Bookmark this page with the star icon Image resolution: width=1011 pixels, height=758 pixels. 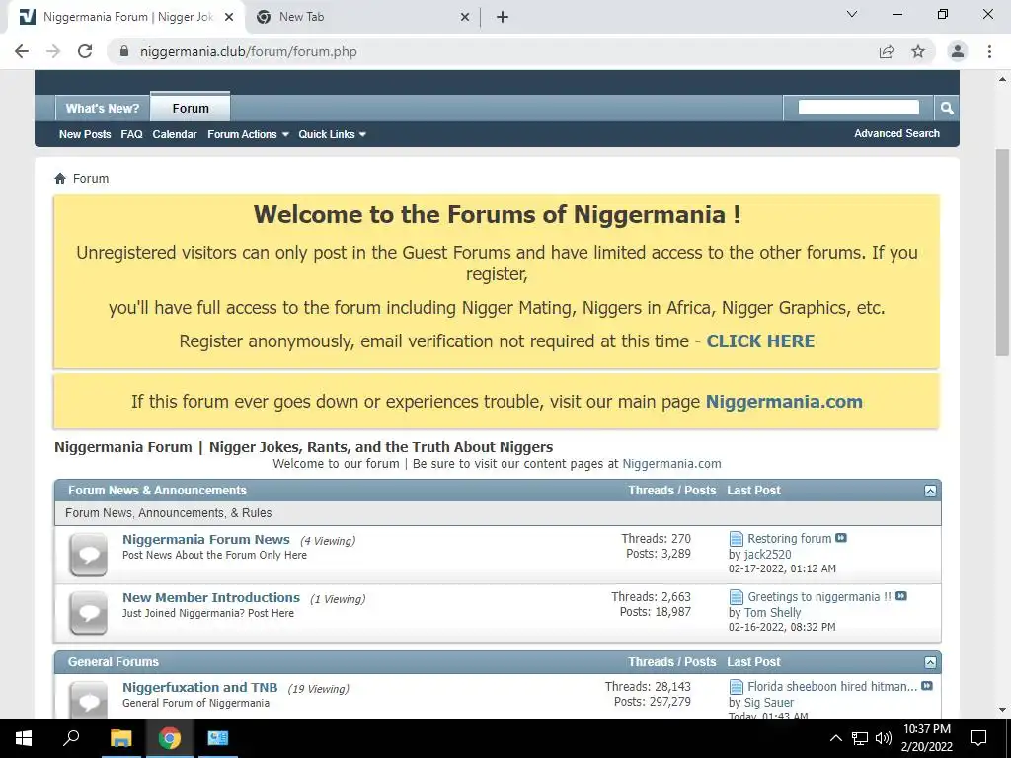click(x=918, y=51)
